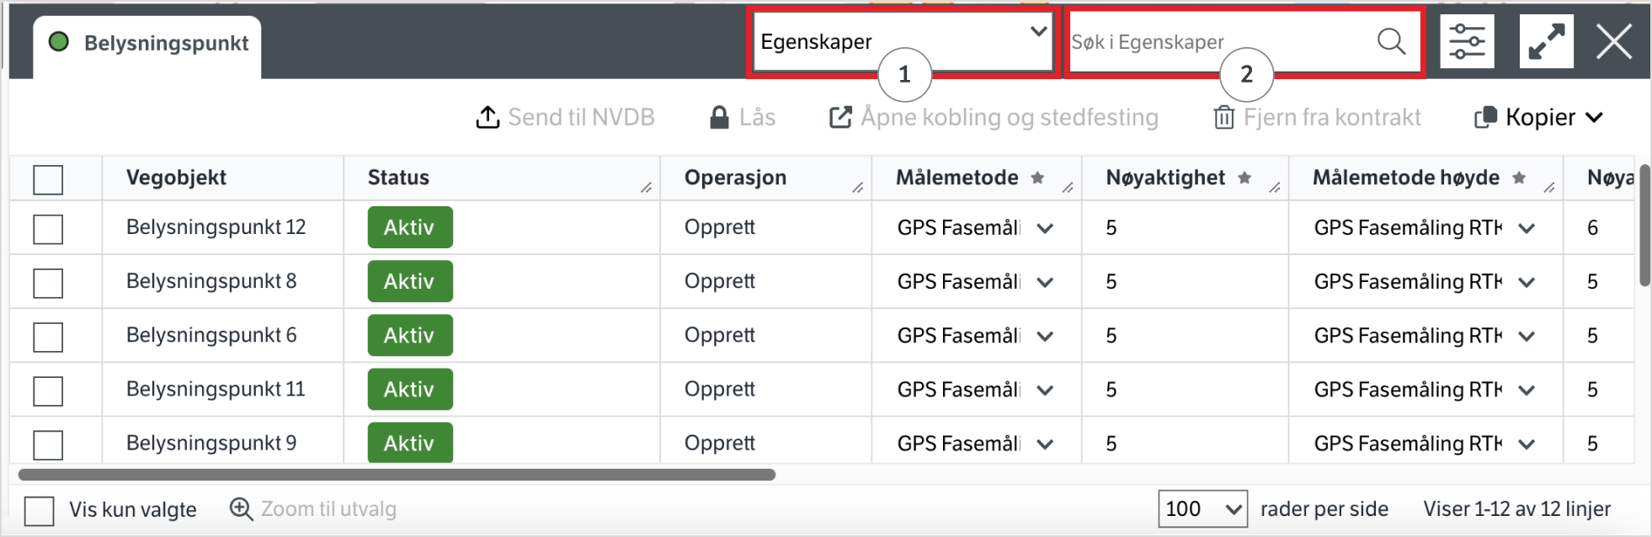The height and width of the screenshot is (537, 1652).
Task: Expand the table panel with arrows icon
Action: [x=1546, y=41]
